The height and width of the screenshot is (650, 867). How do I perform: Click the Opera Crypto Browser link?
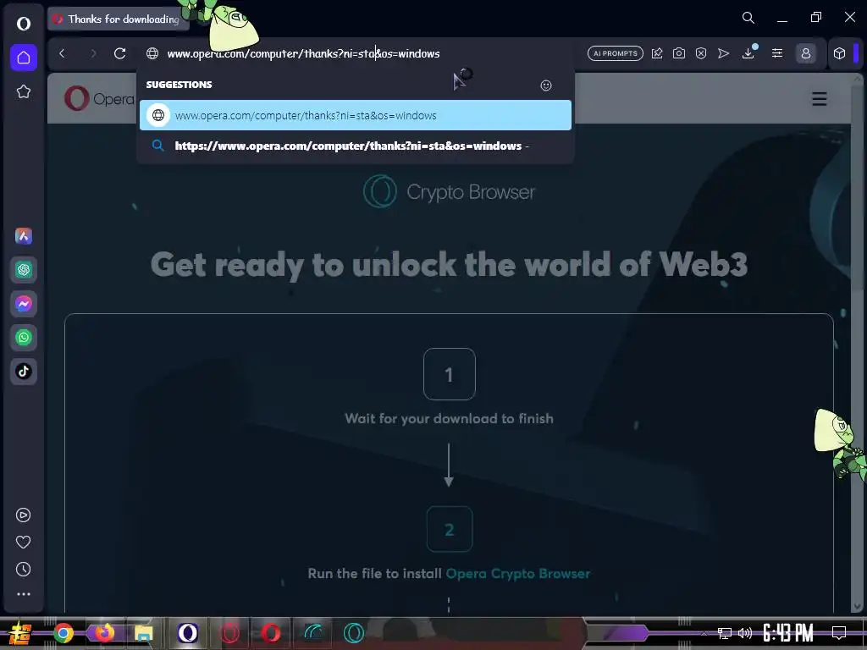(517, 574)
